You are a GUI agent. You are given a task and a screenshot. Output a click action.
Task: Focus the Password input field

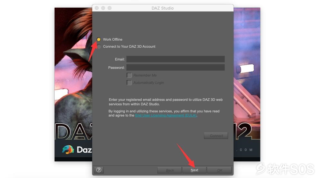[175, 68]
